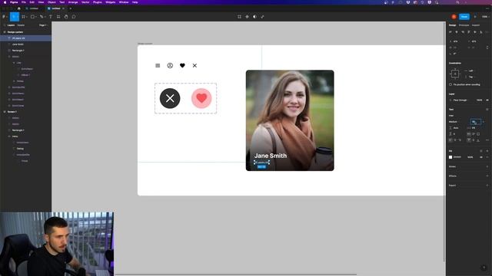Add a stroke with plus icon
492x276 pixels.
pyautogui.click(x=487, y=166)
